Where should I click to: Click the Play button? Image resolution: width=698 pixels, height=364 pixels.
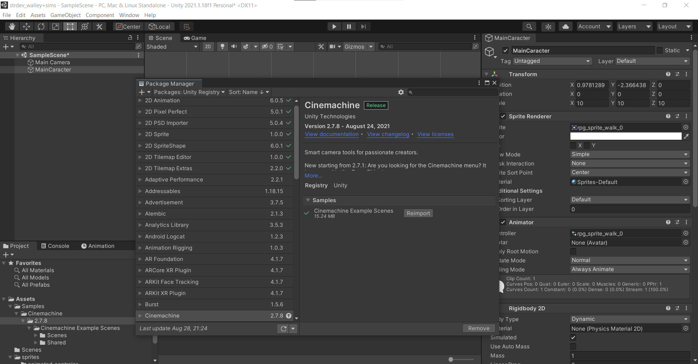point(334,26)
